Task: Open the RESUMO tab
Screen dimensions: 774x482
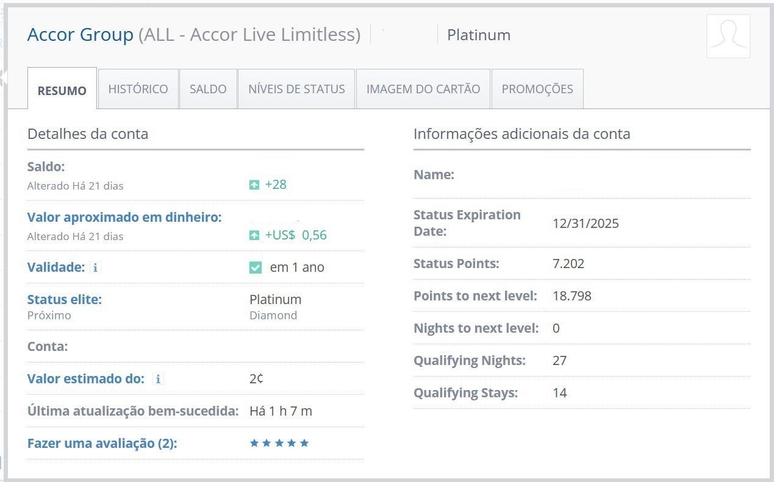Action: pyautogui.click(x=62, y=88)
